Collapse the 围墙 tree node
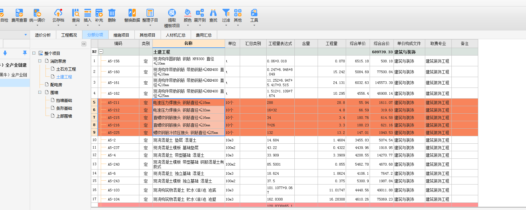This screenshot has height=210, width=526. (40, 92)
